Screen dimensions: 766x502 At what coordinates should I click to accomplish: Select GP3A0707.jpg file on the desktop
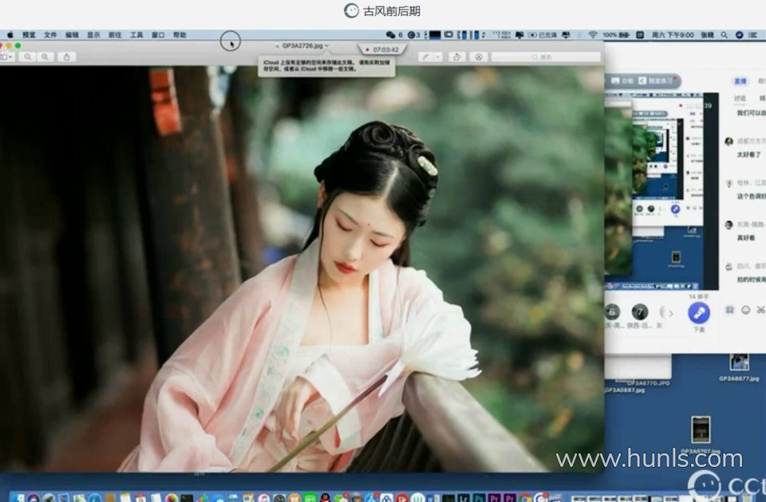pyautogui.click(x=701, y=435)
